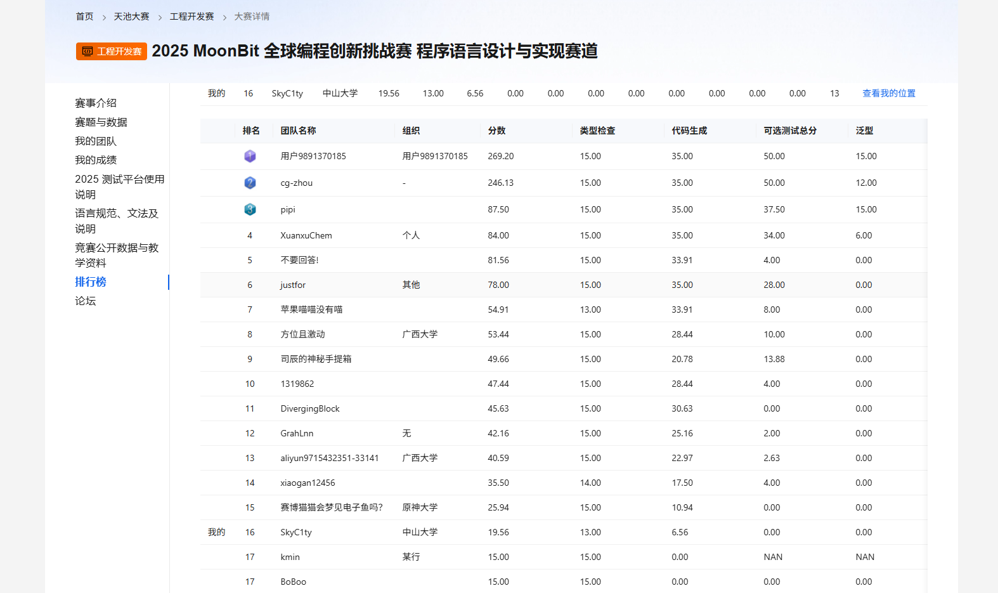Open the 工程开发赛 breadcrumb link
Image resolution: width=998 pixels, height=593 pixels.
click(x=191, y=16)
